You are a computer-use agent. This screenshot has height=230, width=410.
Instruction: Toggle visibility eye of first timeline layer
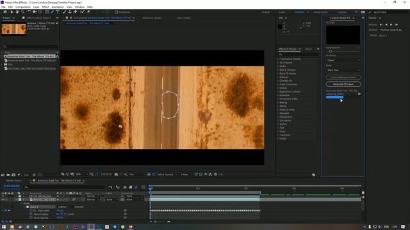(3, 196)
